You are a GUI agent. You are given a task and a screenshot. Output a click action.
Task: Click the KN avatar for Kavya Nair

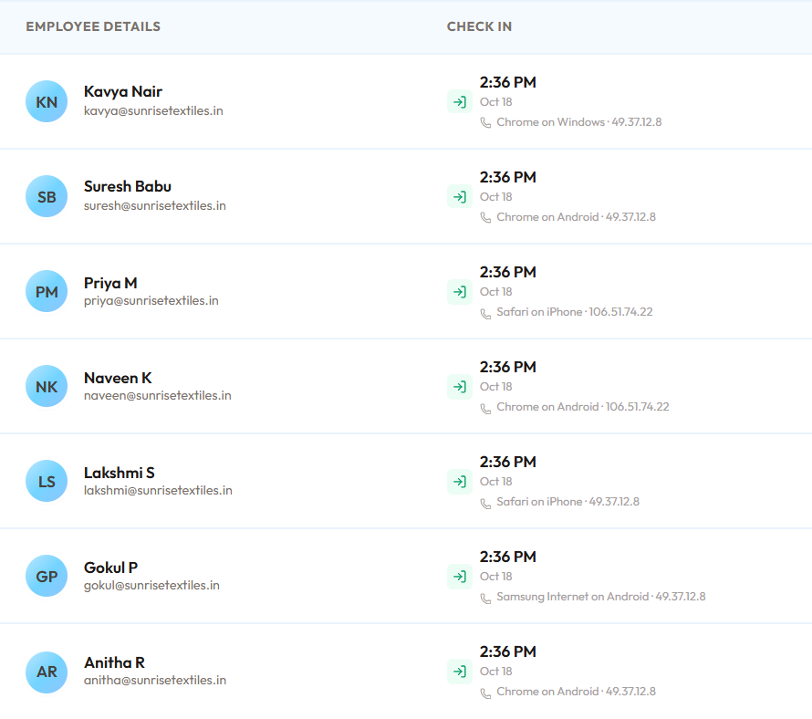pyautogui.click(x=47, y=101)
